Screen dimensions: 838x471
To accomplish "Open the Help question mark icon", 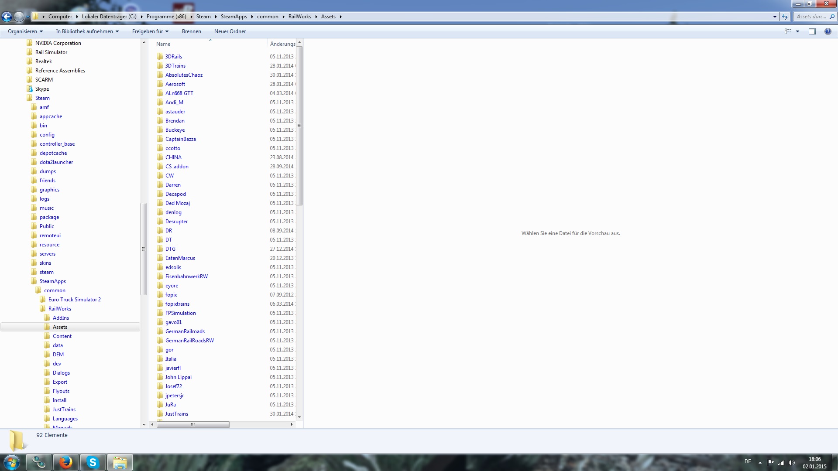I will pyautogui.click(x=828, y=31).
